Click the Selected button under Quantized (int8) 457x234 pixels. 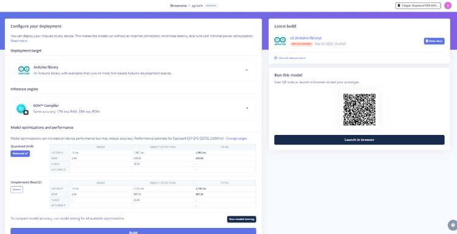pos(20,154)
